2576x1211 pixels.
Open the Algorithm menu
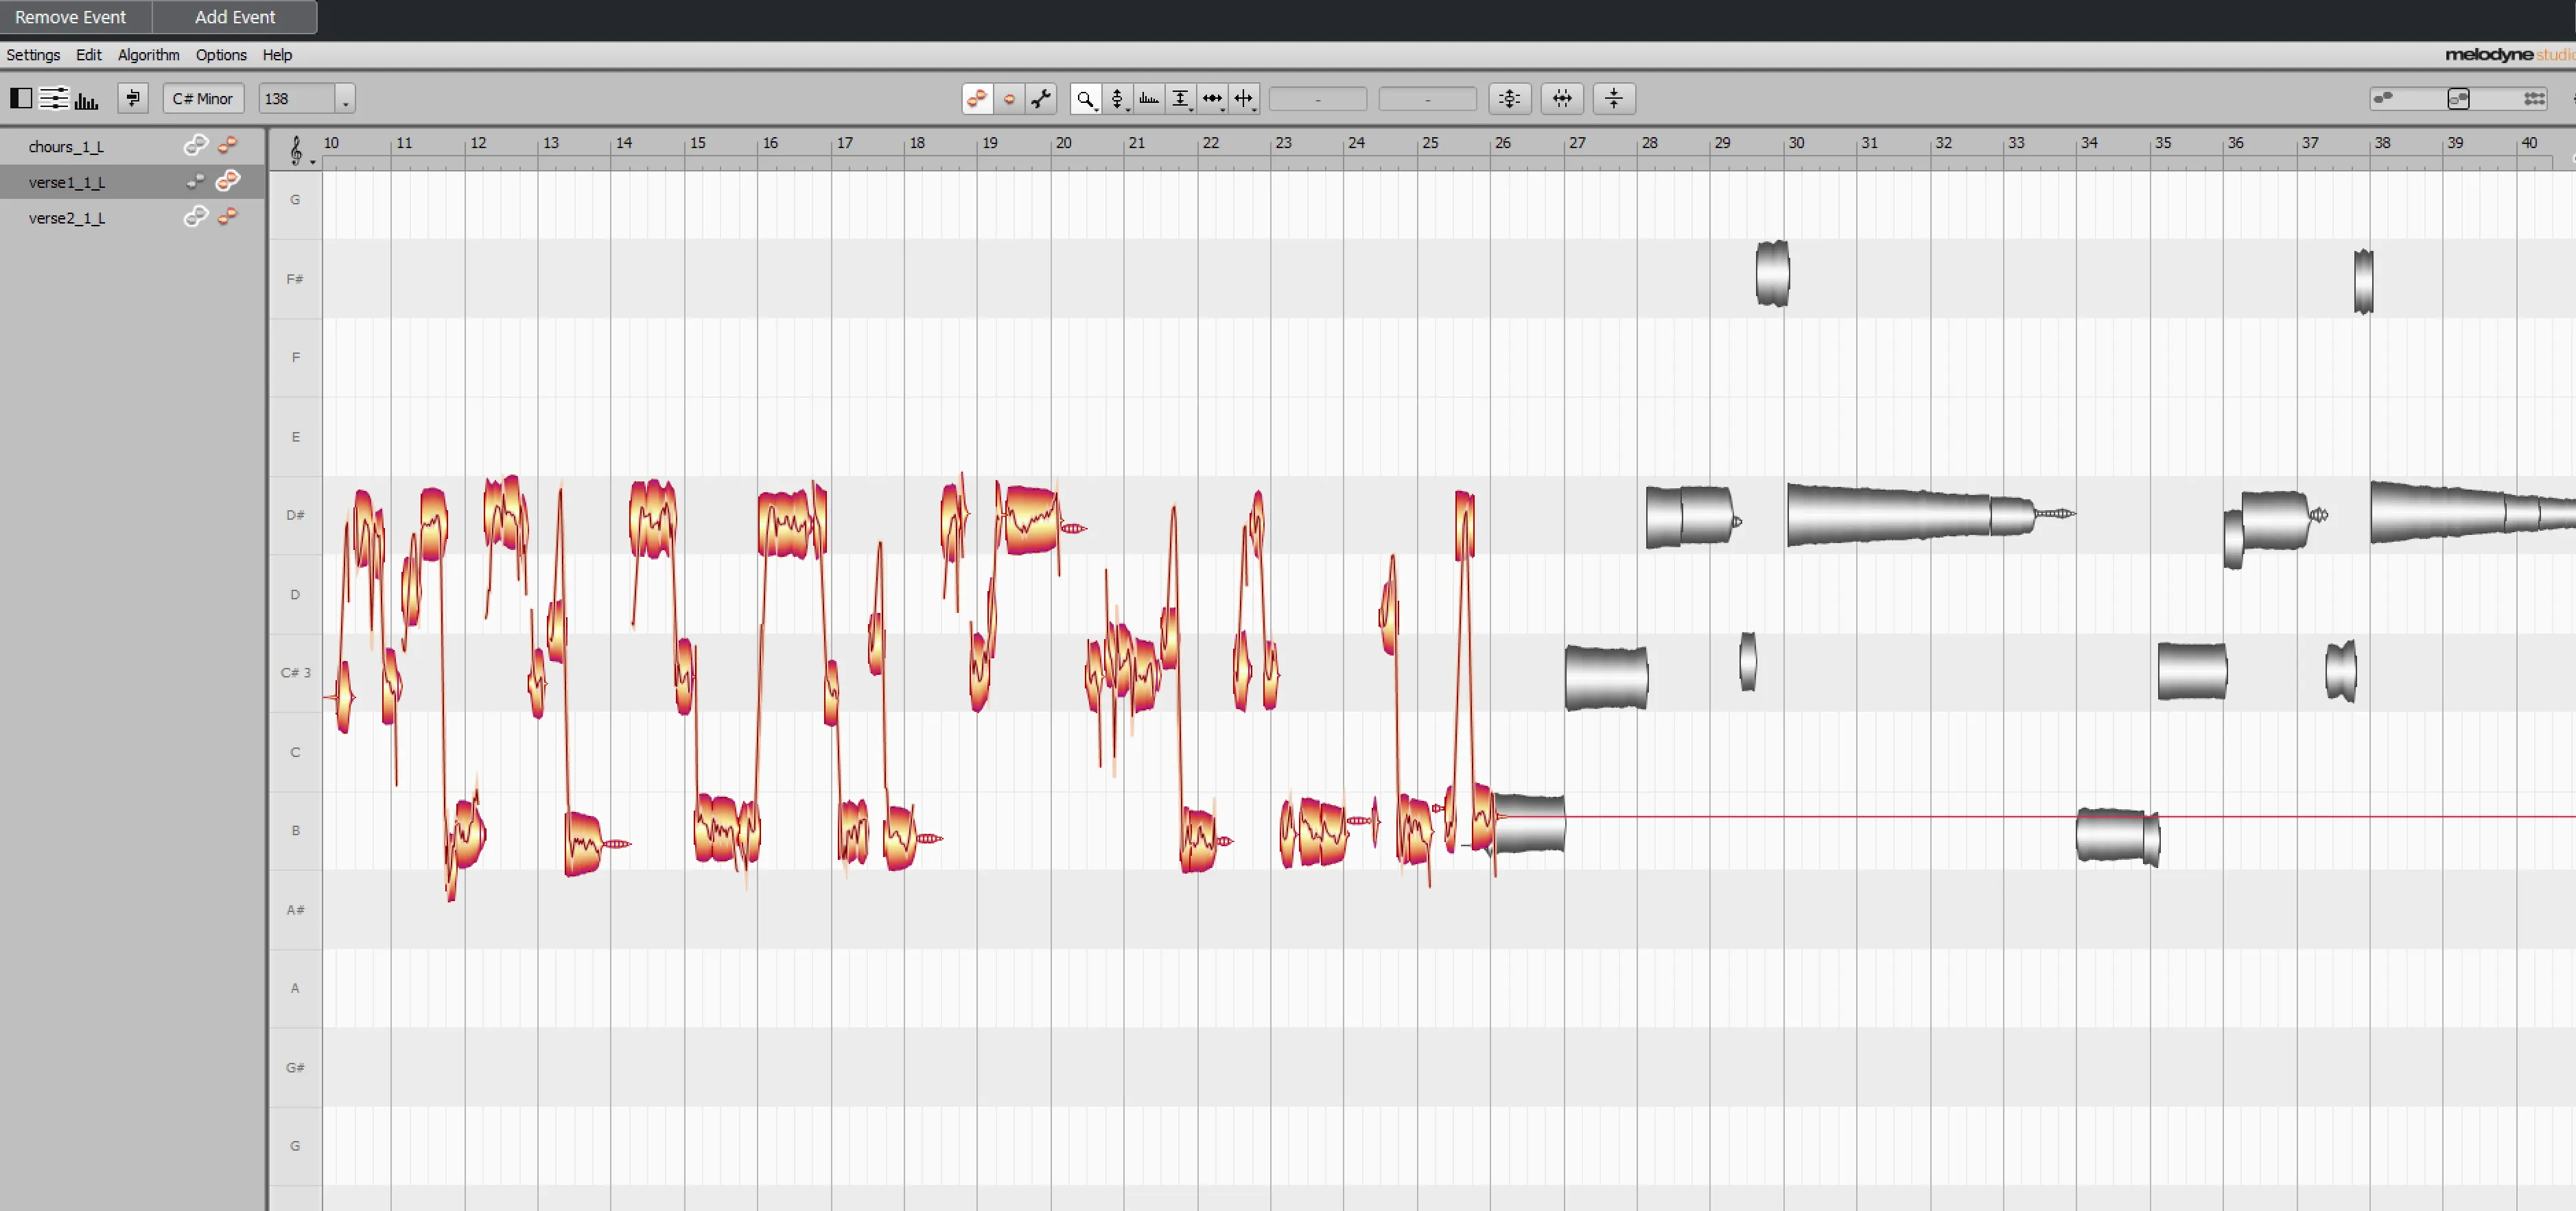(x=148, y=55)
